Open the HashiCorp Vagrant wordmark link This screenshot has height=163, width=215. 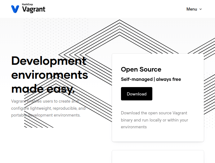[34, 8]
